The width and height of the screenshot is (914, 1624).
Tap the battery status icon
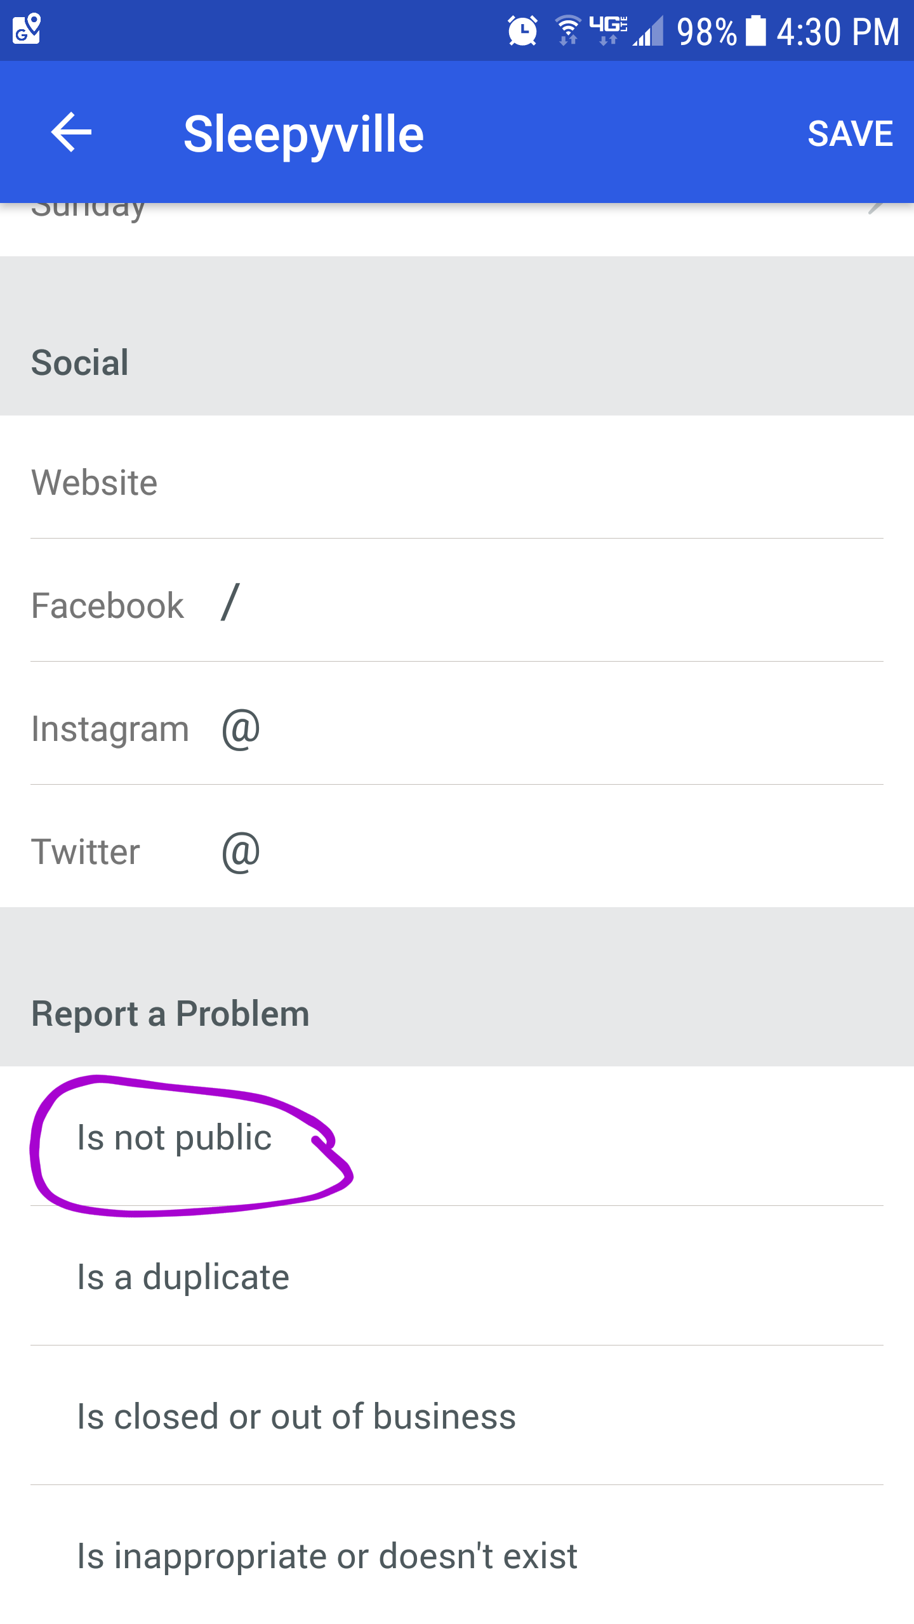pos(755,30)
